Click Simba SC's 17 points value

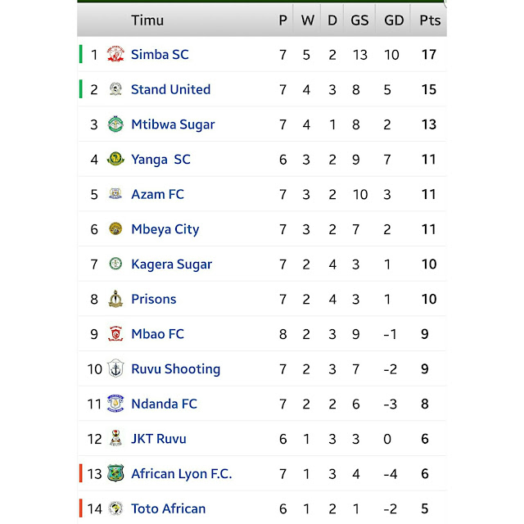[429, 55]
